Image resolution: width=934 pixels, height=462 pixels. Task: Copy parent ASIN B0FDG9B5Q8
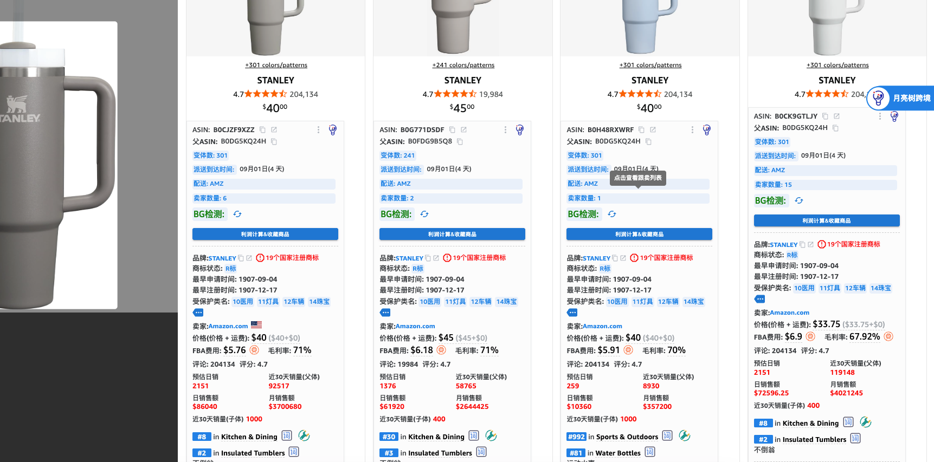click(x=460, y=142)
